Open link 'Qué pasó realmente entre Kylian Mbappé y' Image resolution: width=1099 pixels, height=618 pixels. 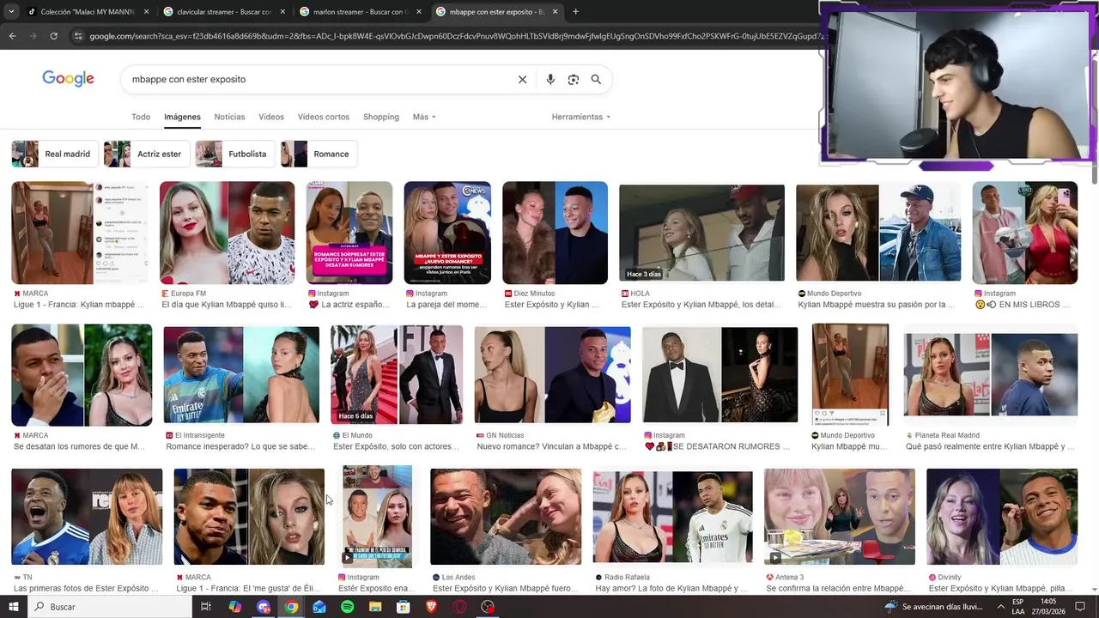coord(990,446)
